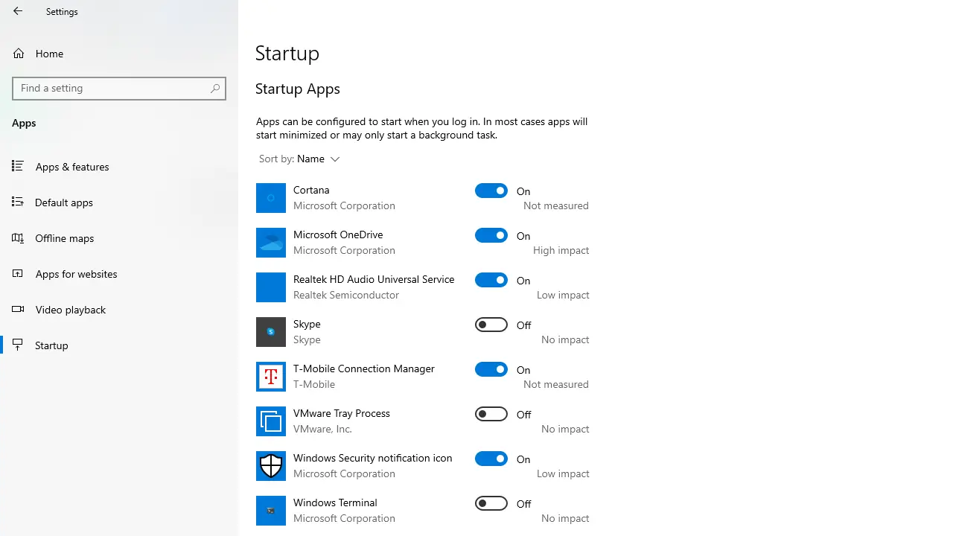Click the VMware Tray Process label
Screen dimensions: 953x536
[x=342, y=413]
